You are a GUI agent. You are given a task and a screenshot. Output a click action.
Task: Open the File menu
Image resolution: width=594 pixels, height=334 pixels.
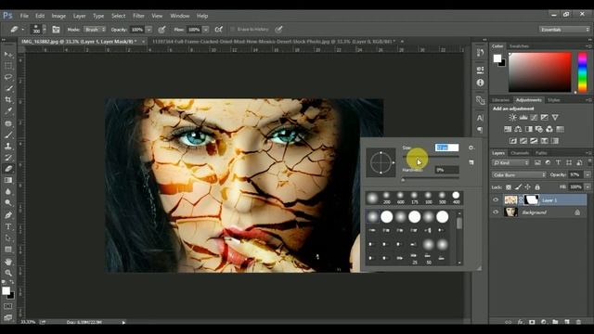tap(24, 16)
